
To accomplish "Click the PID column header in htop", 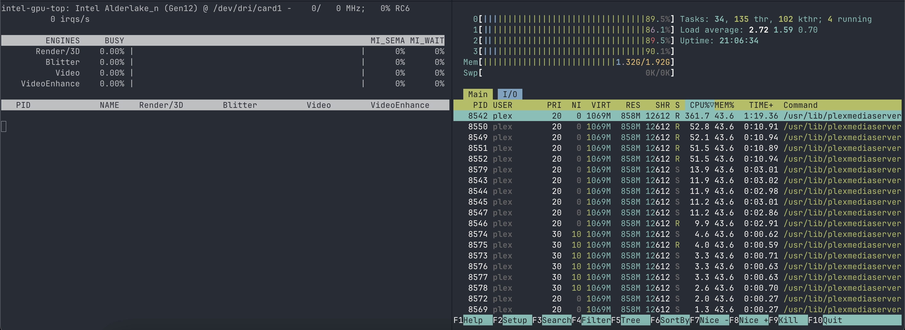I will click(x=480, y=105).
